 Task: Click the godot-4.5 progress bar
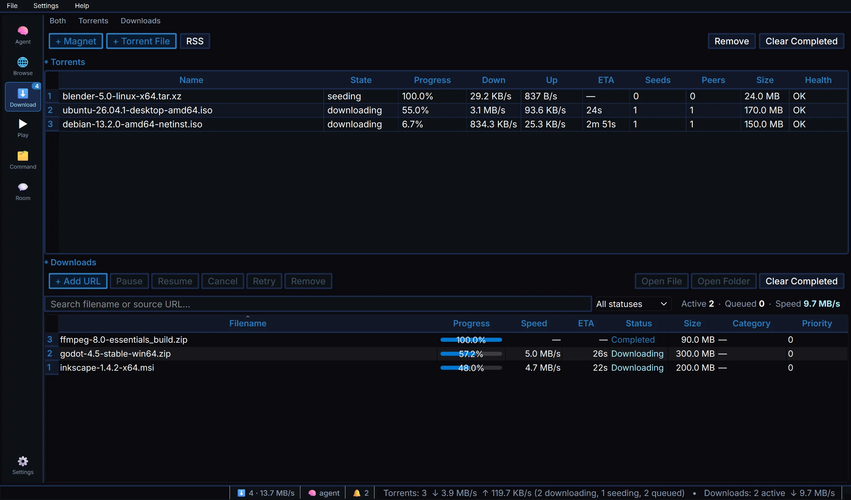pyautogui.click(x=471, y=354)
